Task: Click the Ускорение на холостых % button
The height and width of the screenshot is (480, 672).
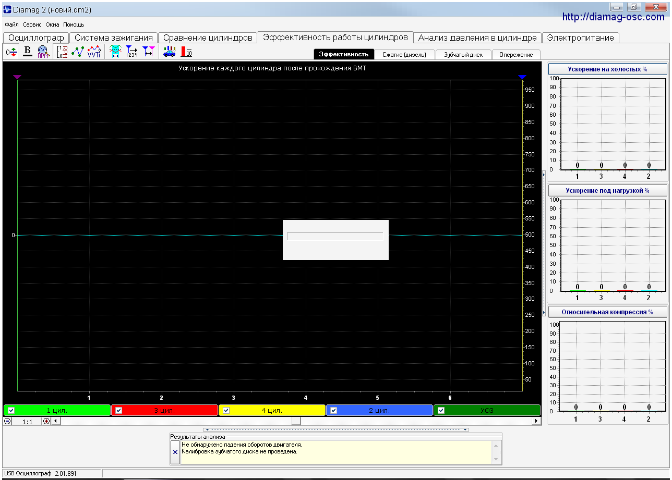Action: (607, 69)
